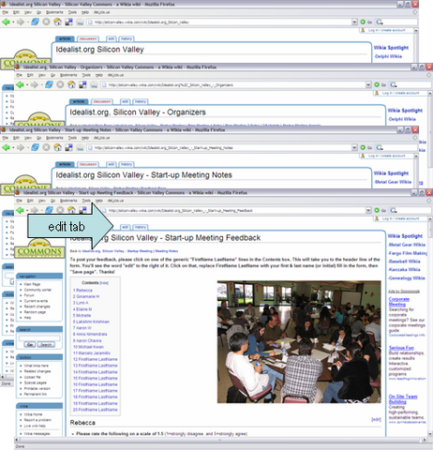The height and width of the screenshot is (450, 433).
Task: Green Go button in Meeting Feedback window
Action: tap(377, 210)
